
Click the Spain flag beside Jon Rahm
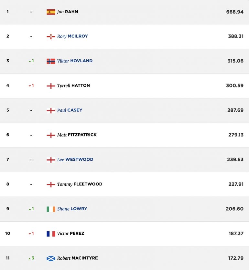click(x=51, y=12)
